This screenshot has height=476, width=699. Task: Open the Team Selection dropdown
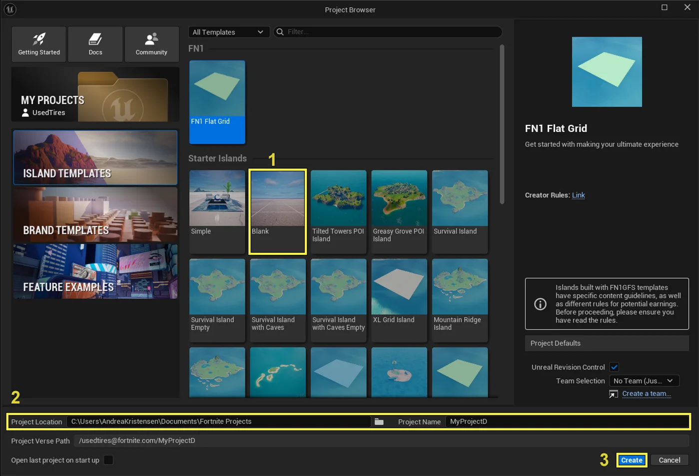pos(644,381)
